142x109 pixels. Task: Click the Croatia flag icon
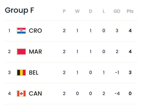(21, 30)
